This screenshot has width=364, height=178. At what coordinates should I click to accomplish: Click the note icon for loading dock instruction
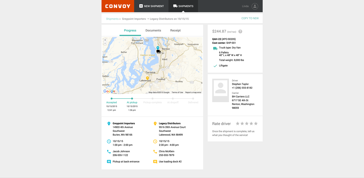click(x=155, y=161)
